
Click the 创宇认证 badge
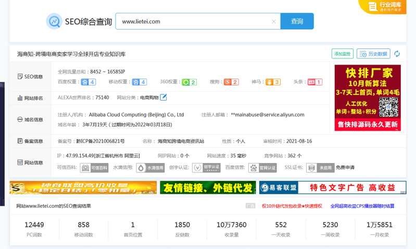coord(206,168)
